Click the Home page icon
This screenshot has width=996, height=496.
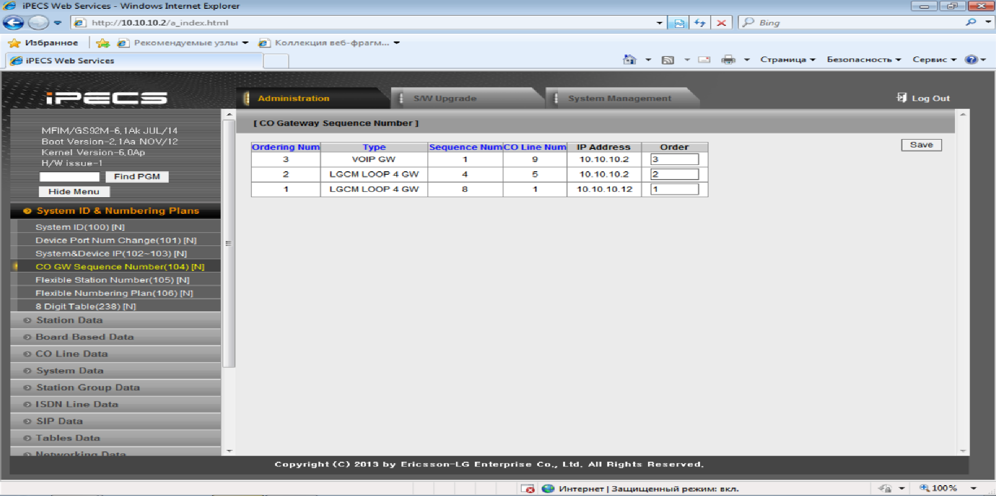pyautogui.click(x=629, y=60)
